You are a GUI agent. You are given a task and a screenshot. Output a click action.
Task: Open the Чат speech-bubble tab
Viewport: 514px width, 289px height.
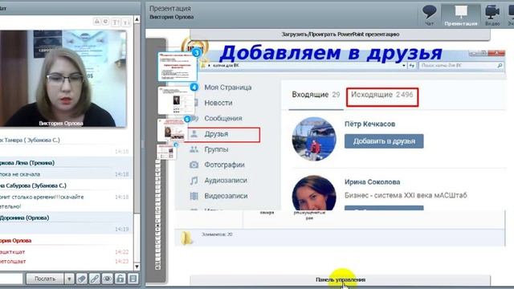(x=429, y=15)
